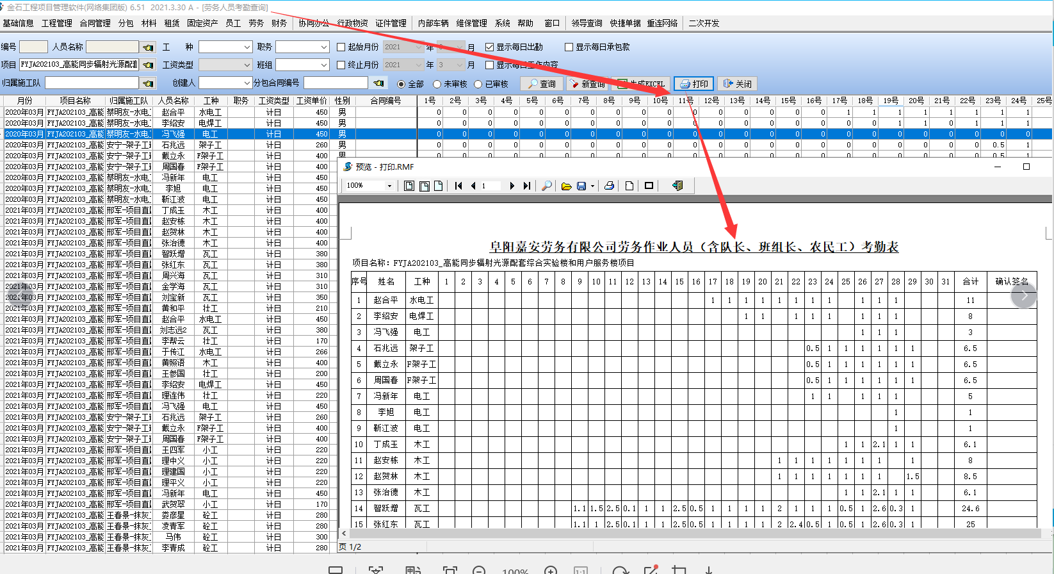
Task: Expand the 工种 dropdown
Action: click(x=247, y=47)
